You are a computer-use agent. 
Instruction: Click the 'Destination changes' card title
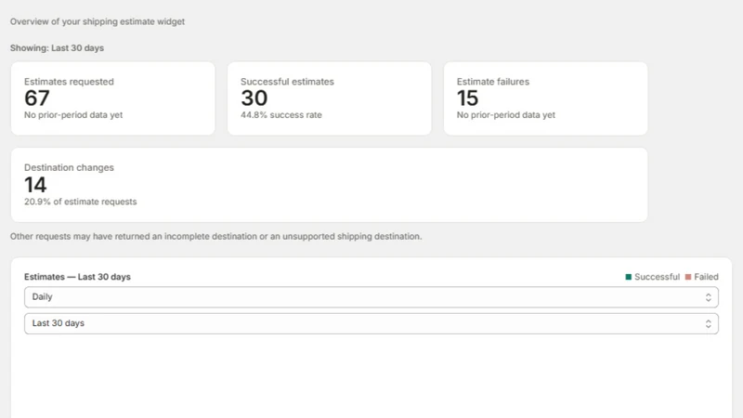69,168
